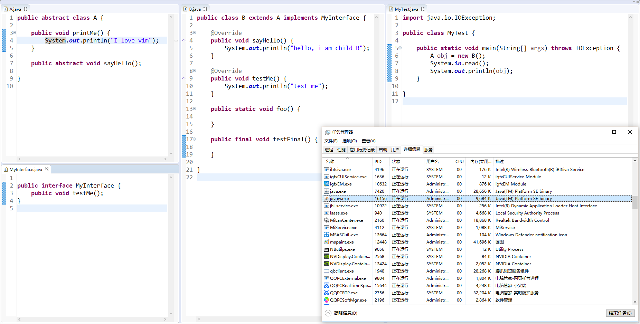The height and width of the screenshot is (324, 640).
Task: Sort processes by 用户名 column header
Action: tap(437, 161)
